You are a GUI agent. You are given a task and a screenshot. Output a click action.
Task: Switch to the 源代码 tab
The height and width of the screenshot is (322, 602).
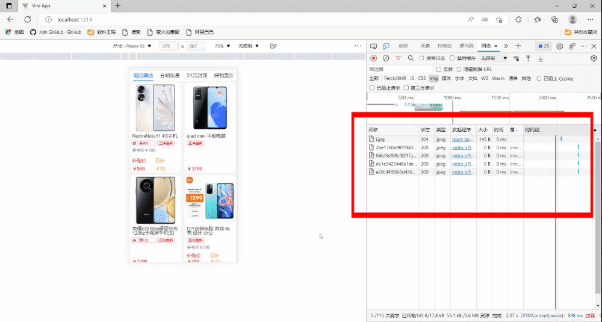pyautogui.click(x=467, y=46)
